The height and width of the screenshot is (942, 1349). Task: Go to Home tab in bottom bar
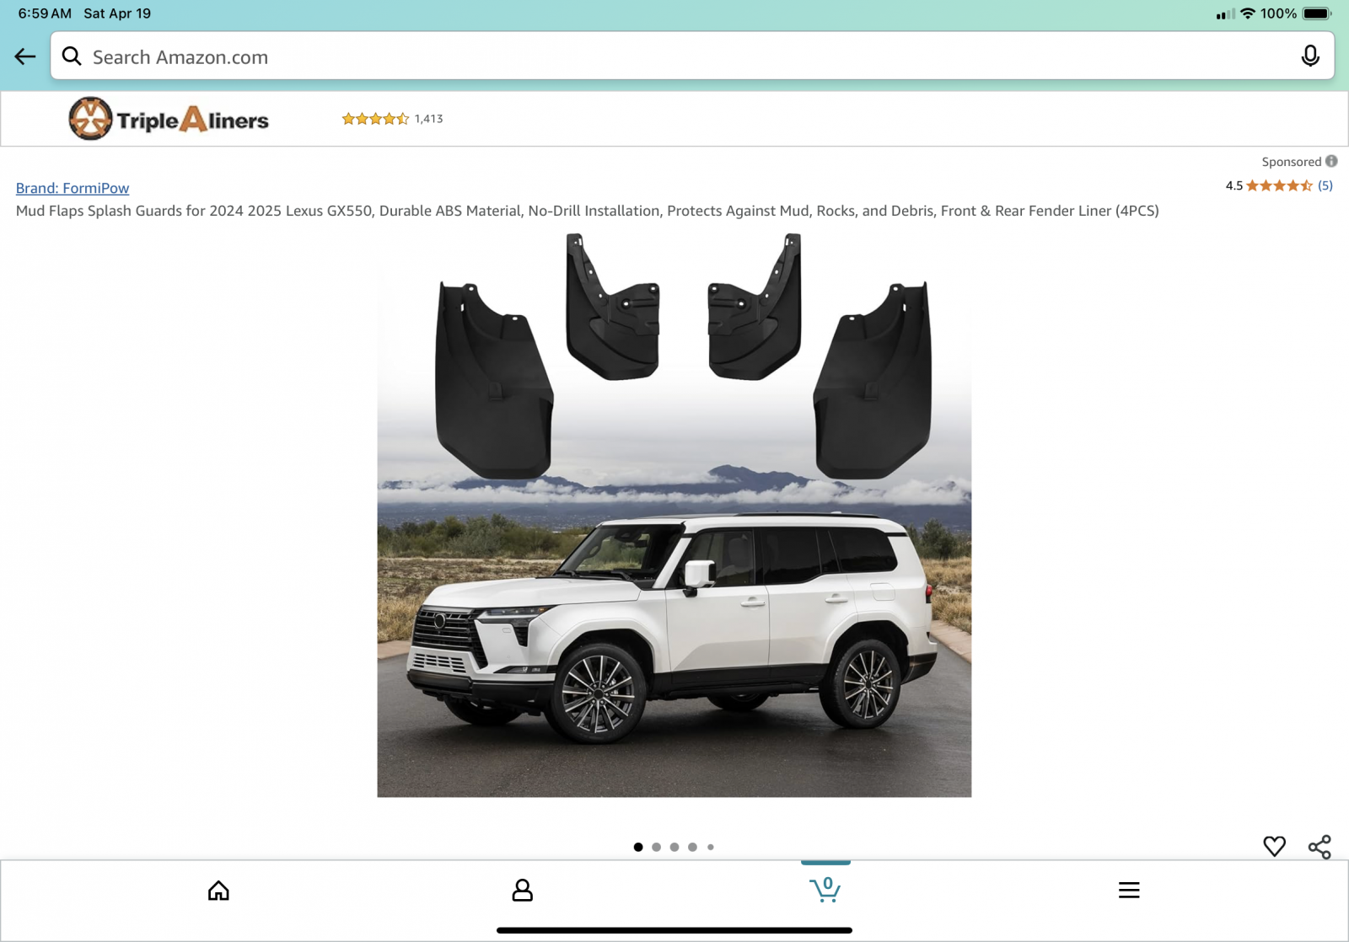point(218,891)
